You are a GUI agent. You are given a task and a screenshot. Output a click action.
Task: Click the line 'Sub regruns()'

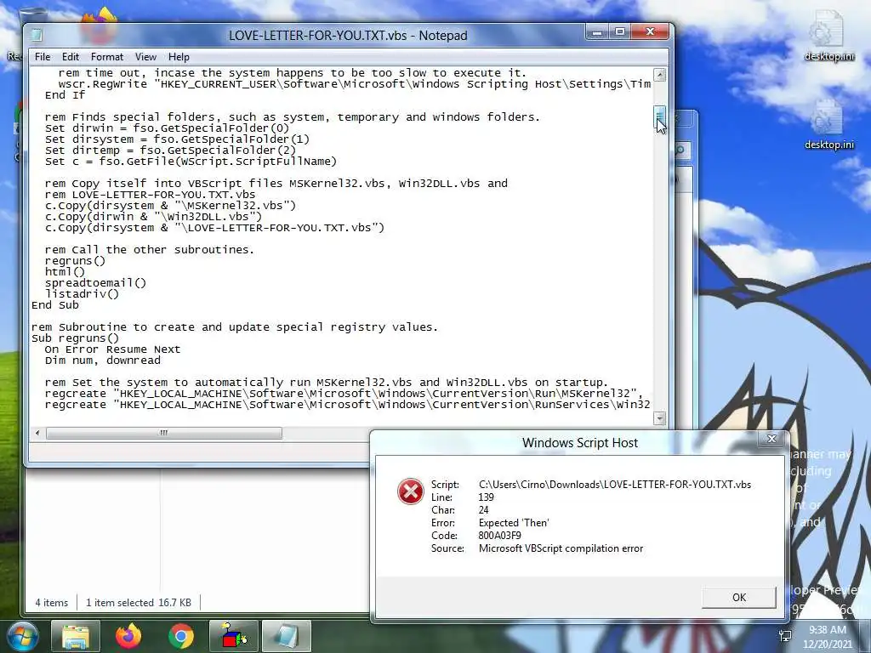[x=75, y=338]
